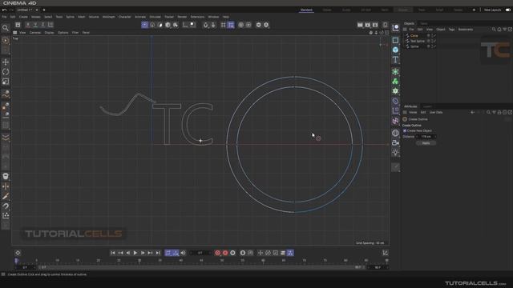Click New Layouts button at top right

click(492, 10)
